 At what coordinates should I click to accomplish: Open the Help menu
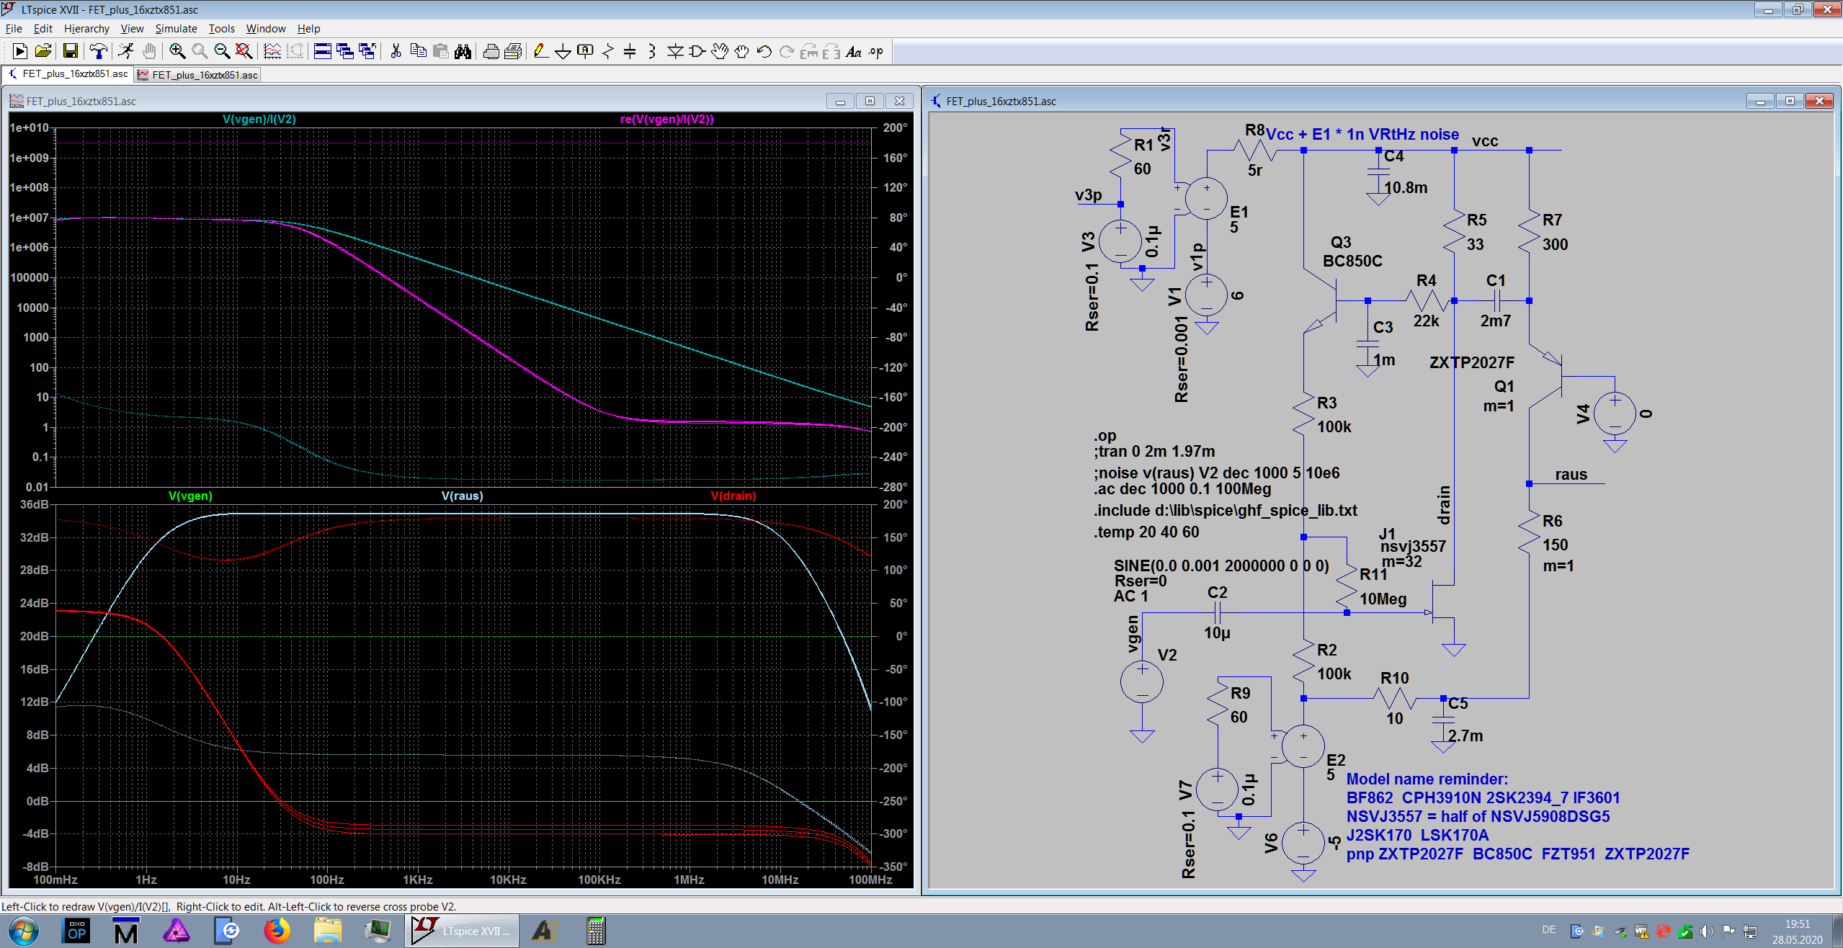pos(308,29)
